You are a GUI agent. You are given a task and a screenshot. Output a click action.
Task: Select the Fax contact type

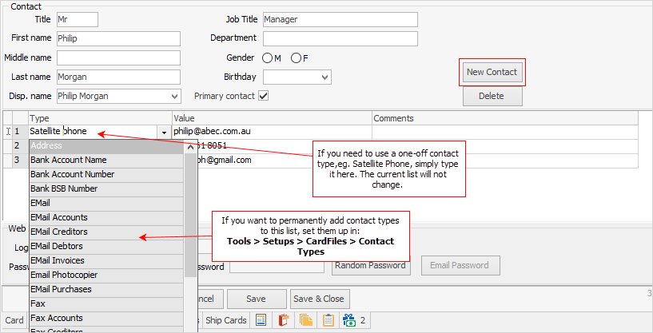106,304
